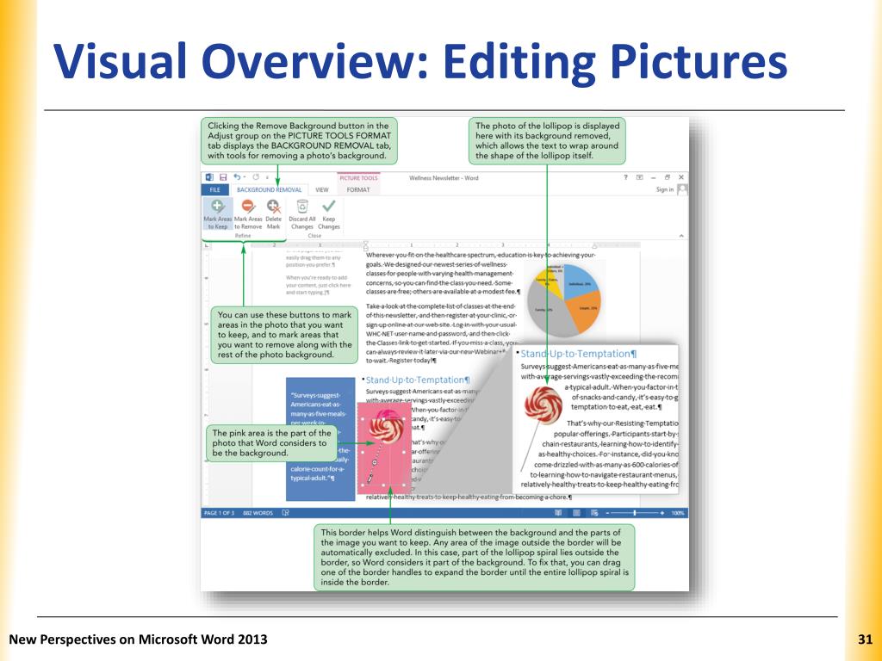Click the horizontal ruler
882x661 pixels.
[447, 245]
